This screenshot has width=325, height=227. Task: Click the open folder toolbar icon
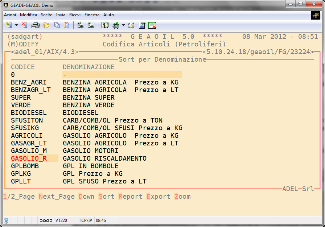pos(46,25)
